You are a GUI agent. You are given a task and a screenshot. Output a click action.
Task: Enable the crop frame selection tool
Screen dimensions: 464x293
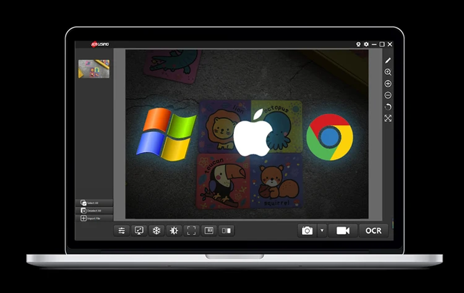point(191,230)
